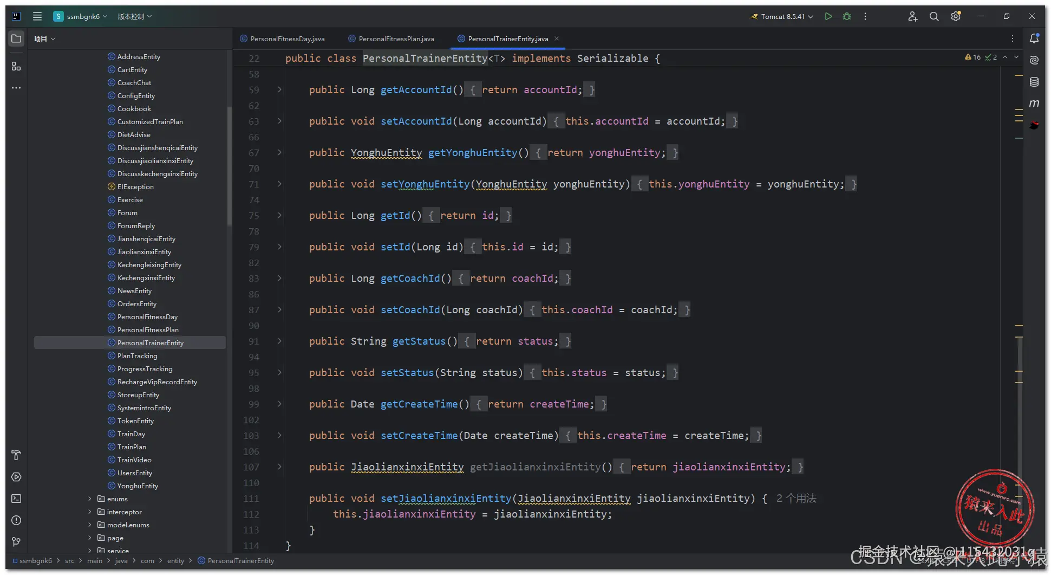
Task: Click the src breadcrumb
Action: pyautogui.click(x=69, y=560)
